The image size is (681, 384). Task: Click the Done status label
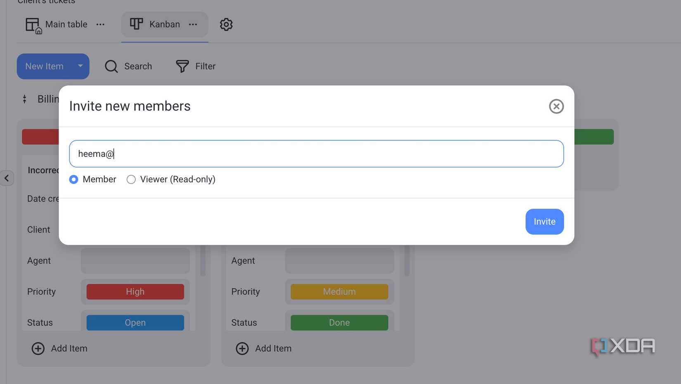coord(339,323)
